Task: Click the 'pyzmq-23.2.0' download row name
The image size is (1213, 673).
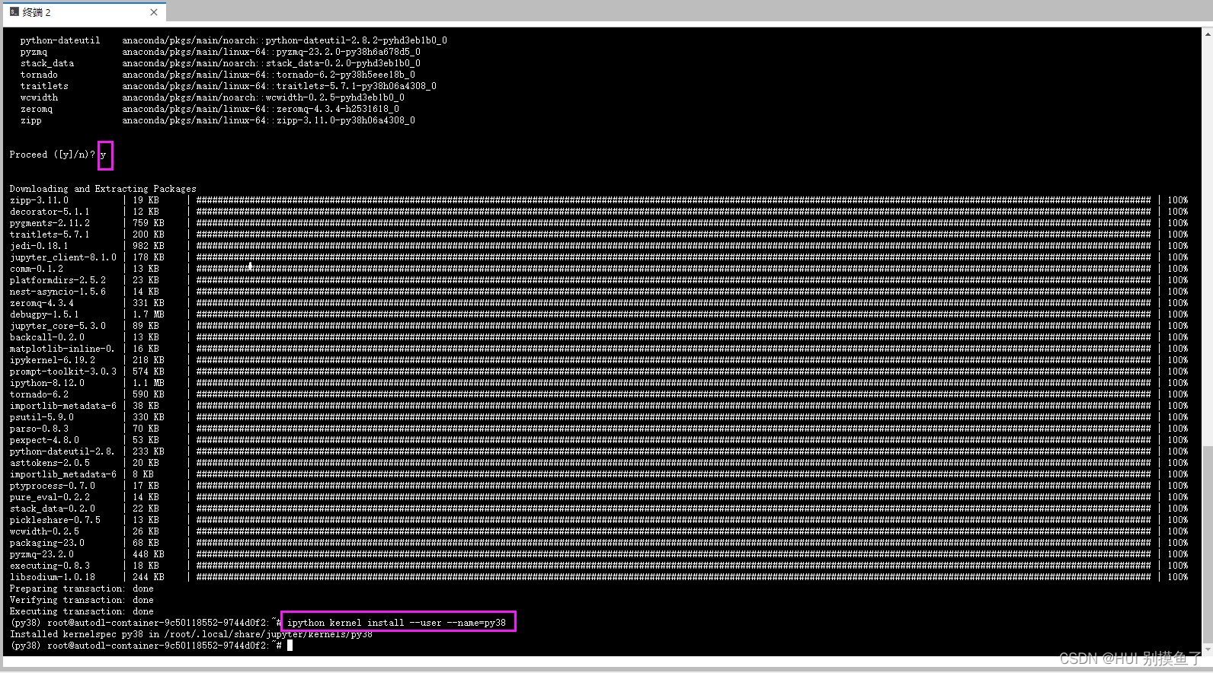Action: (x=42, y=554)
